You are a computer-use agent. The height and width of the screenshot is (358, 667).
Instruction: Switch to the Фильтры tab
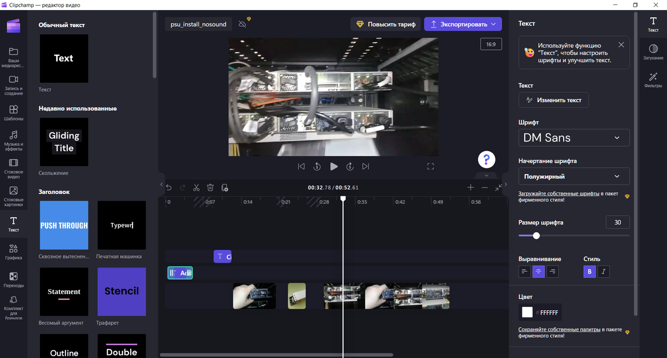[653, 80]
